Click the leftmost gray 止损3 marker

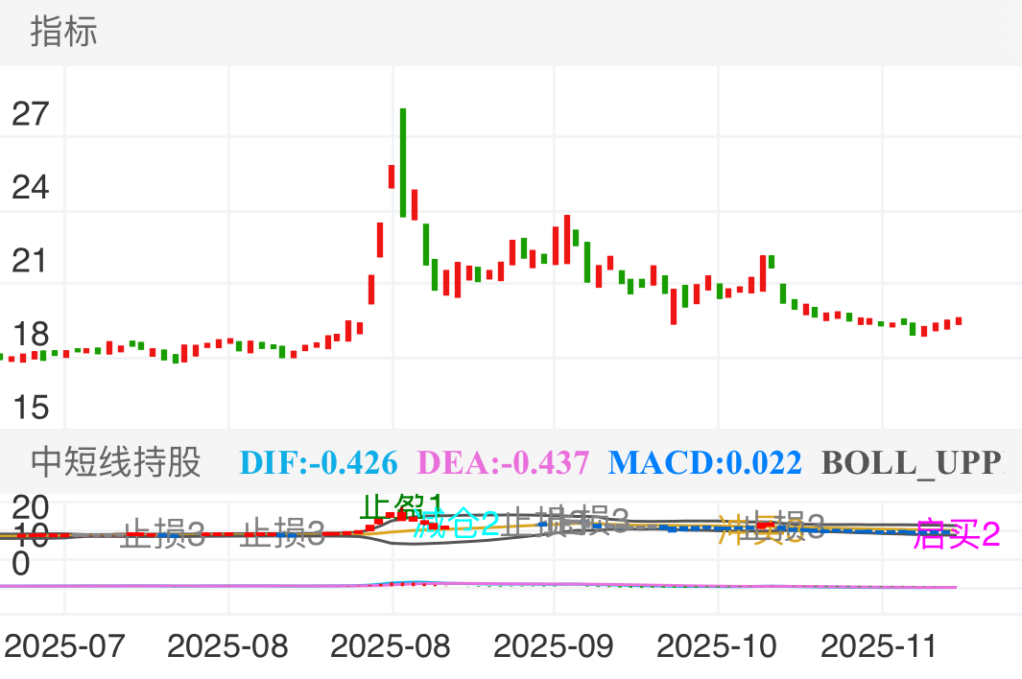coord(162,534)
